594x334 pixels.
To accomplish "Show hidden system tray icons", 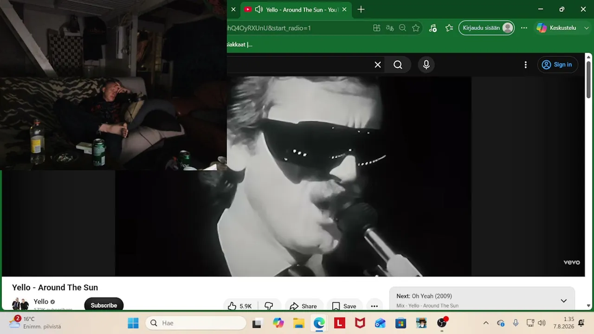I will (486, 323).
